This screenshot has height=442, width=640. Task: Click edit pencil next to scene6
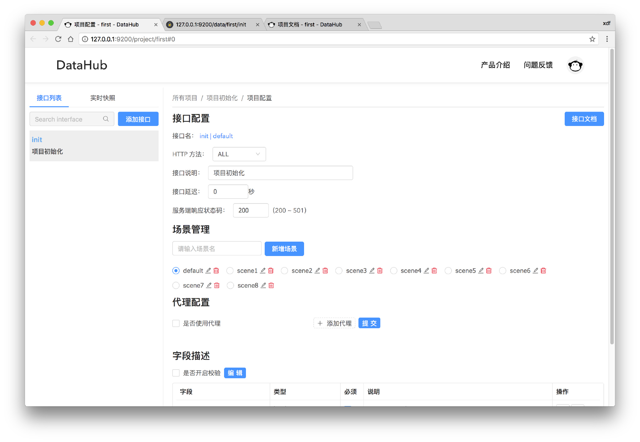(536, 270)
